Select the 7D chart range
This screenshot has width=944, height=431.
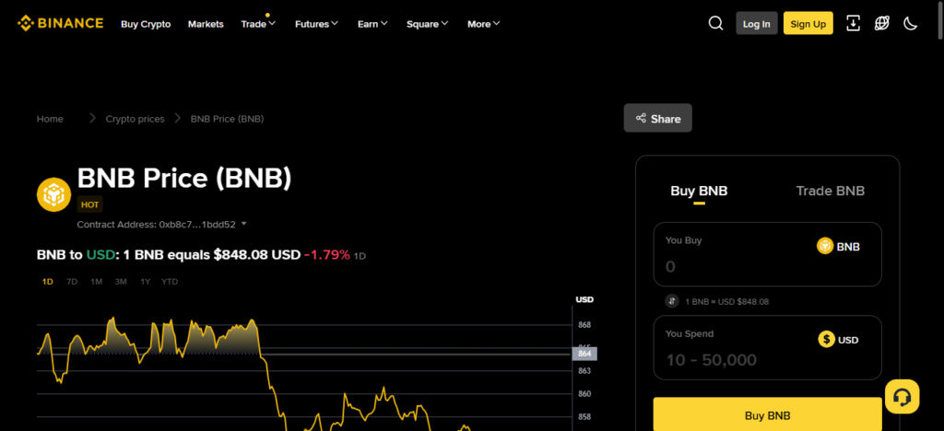click(72, 281)
